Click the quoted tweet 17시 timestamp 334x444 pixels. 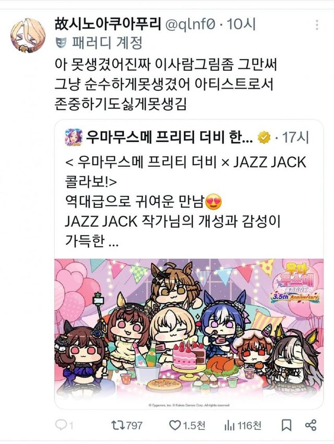pos(295,138)
